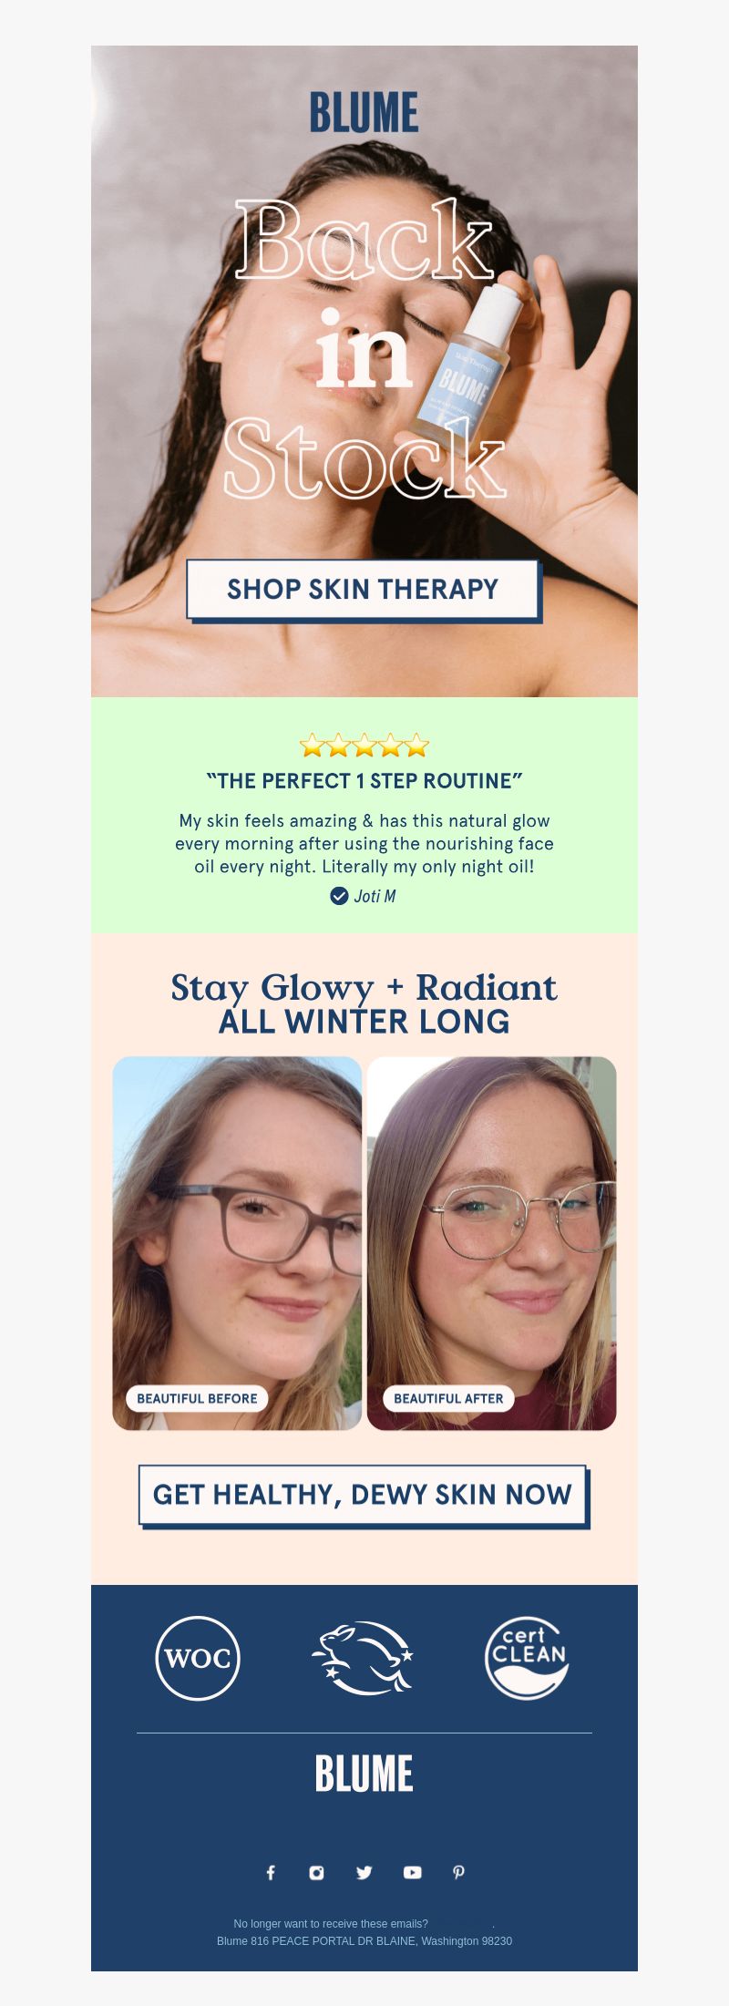This screenshot has width=729, height=2006.
Task: Open the Beautiful After photo
Action: [491, 1243]
